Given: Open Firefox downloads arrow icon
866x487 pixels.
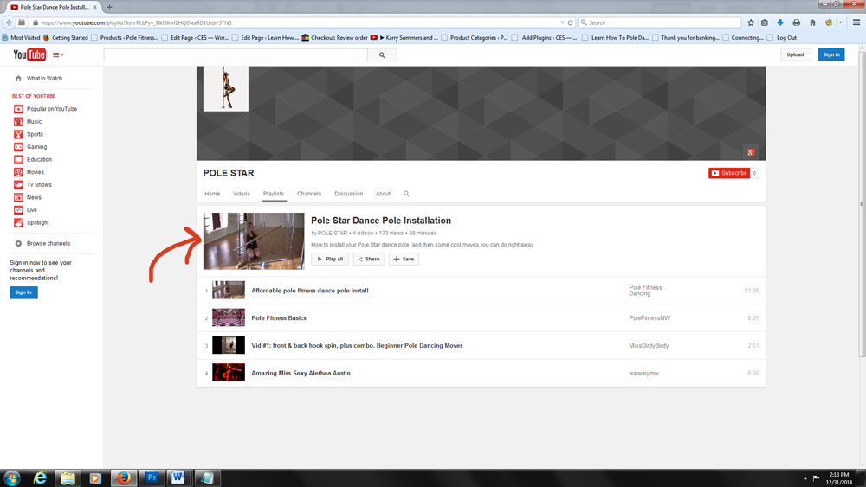Looking at the screenshot, I should [x=780, y=22].
